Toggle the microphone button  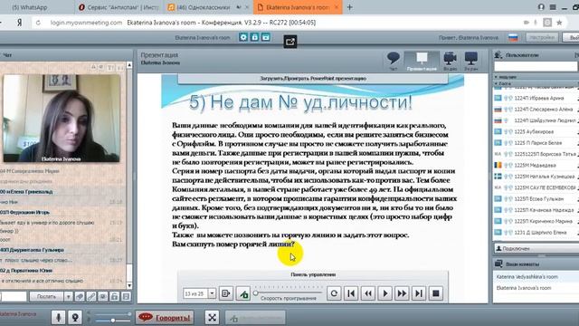pos(58,318)
